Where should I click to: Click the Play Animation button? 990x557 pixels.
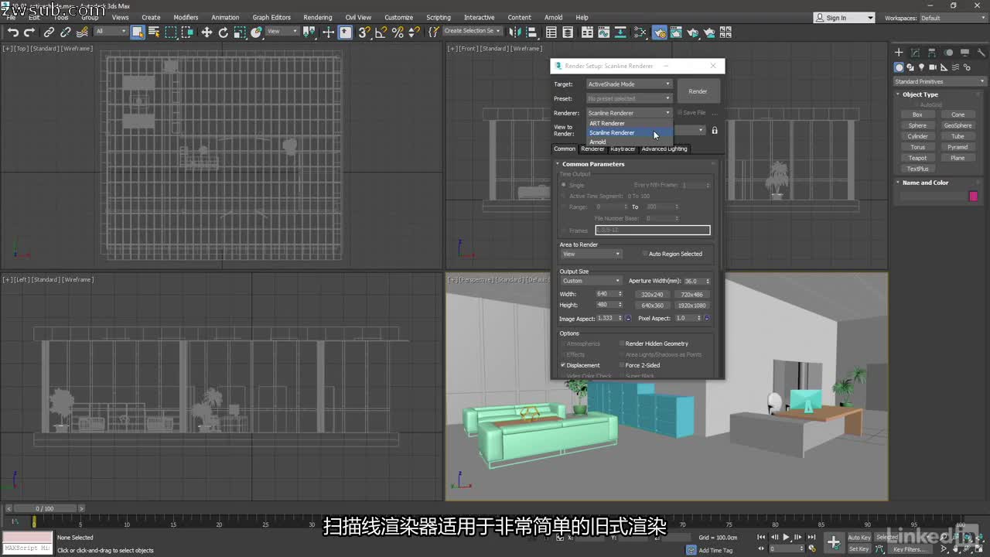tap(787, 537)
